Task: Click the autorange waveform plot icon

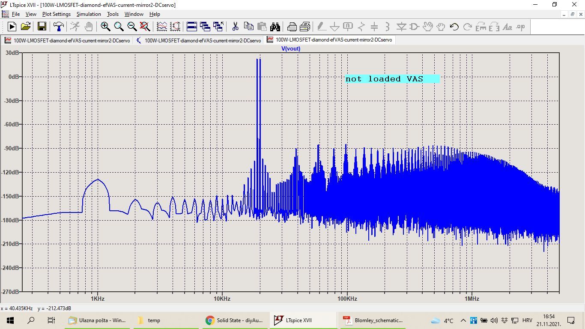Action: [162, 27]
